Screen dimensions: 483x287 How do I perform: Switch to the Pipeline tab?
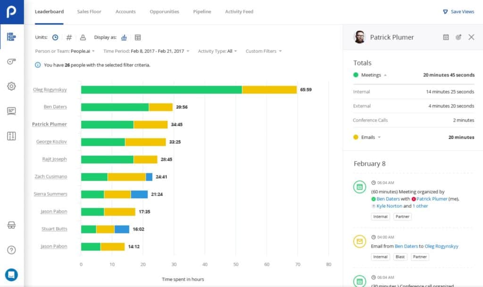[202, 12]
